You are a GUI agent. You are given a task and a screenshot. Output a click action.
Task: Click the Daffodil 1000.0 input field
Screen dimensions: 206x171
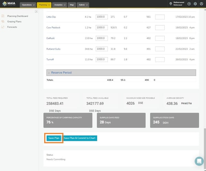coord(102,38)
